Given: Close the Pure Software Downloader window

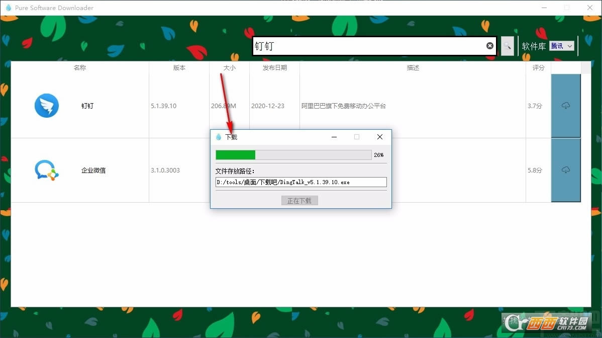Looking at the screenshot, I should coord(590,8).
